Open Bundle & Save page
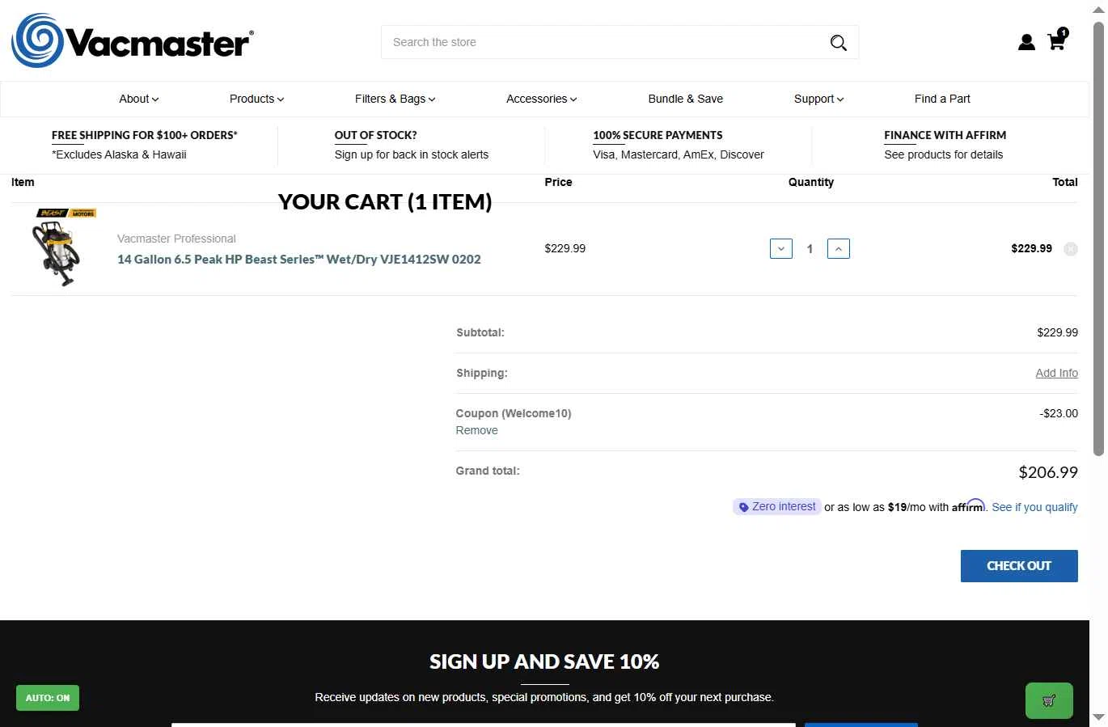1108x727 pixels. (686, 99)
